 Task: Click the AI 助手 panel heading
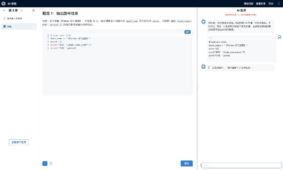(241, 11)
